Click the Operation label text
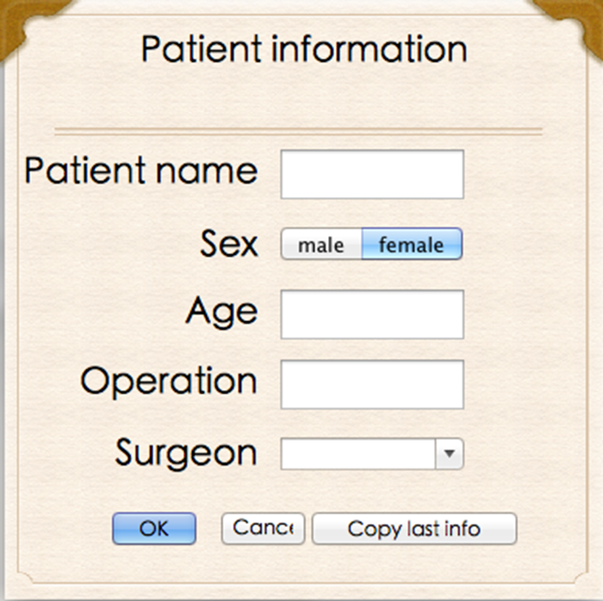The width and height of the screenshot is (603, 601). click(x=169, y=381)
